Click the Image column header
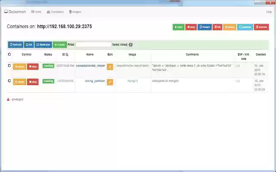This screenshot has width=276, height=172. pos(132,55)
